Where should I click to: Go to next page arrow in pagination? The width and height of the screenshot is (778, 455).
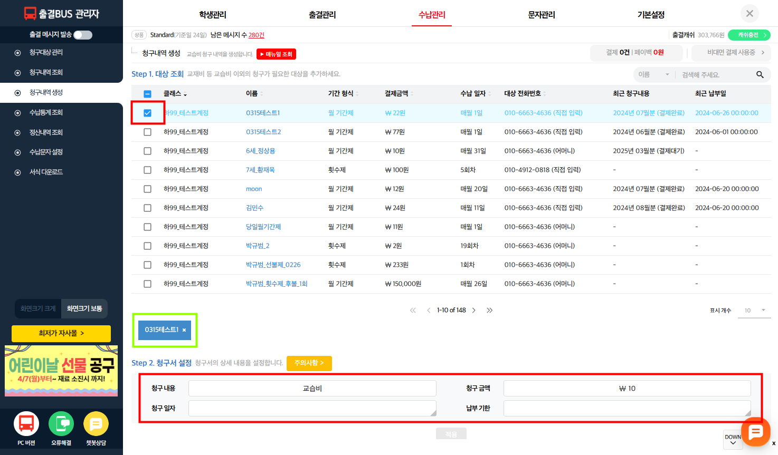(x=474, y=311)
